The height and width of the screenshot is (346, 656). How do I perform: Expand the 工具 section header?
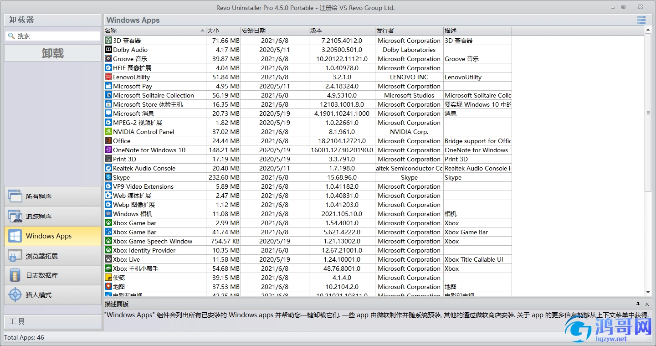pos(53,321)
